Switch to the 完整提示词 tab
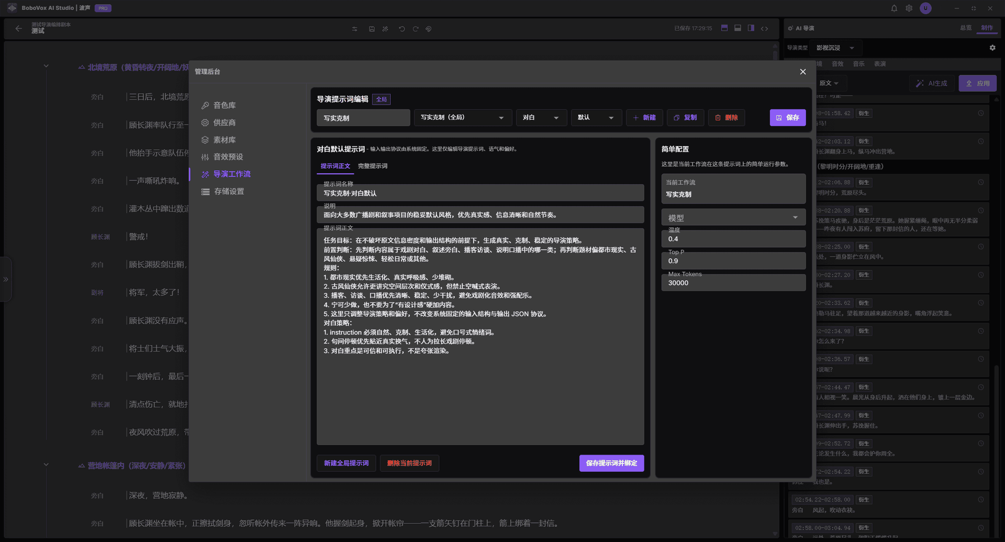Viewport: 1005px width, 542px height. click(x=372, y=166)
